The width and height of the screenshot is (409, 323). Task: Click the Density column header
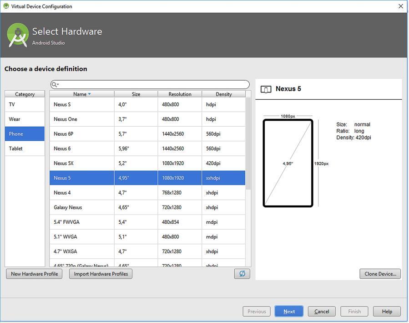click(223, 94)
